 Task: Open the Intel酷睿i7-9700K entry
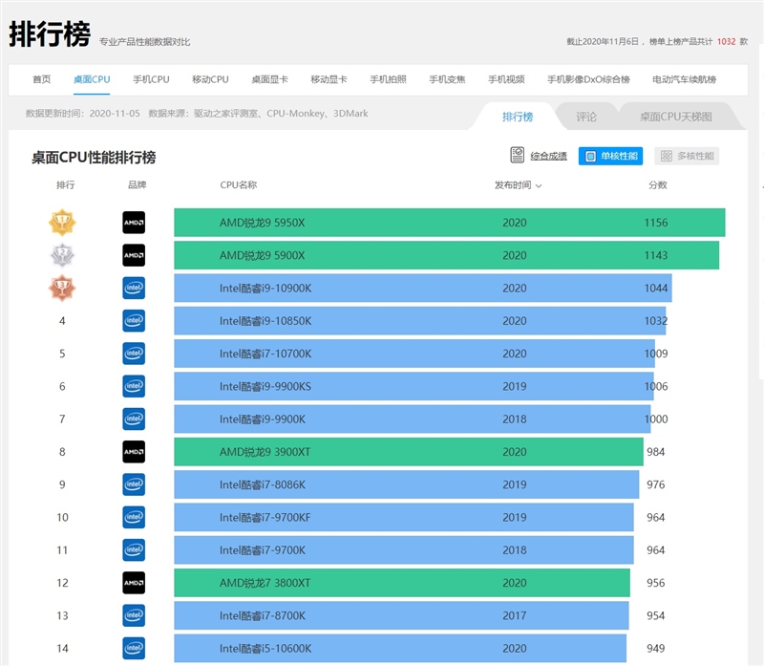tap(404, 550)
